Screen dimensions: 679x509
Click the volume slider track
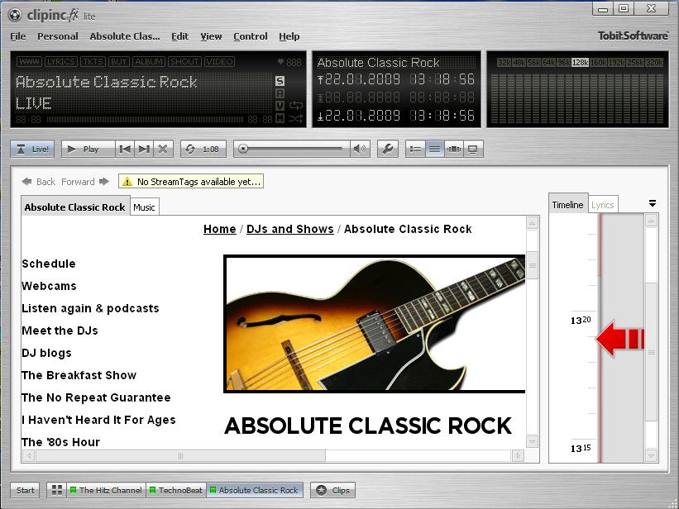291,149
